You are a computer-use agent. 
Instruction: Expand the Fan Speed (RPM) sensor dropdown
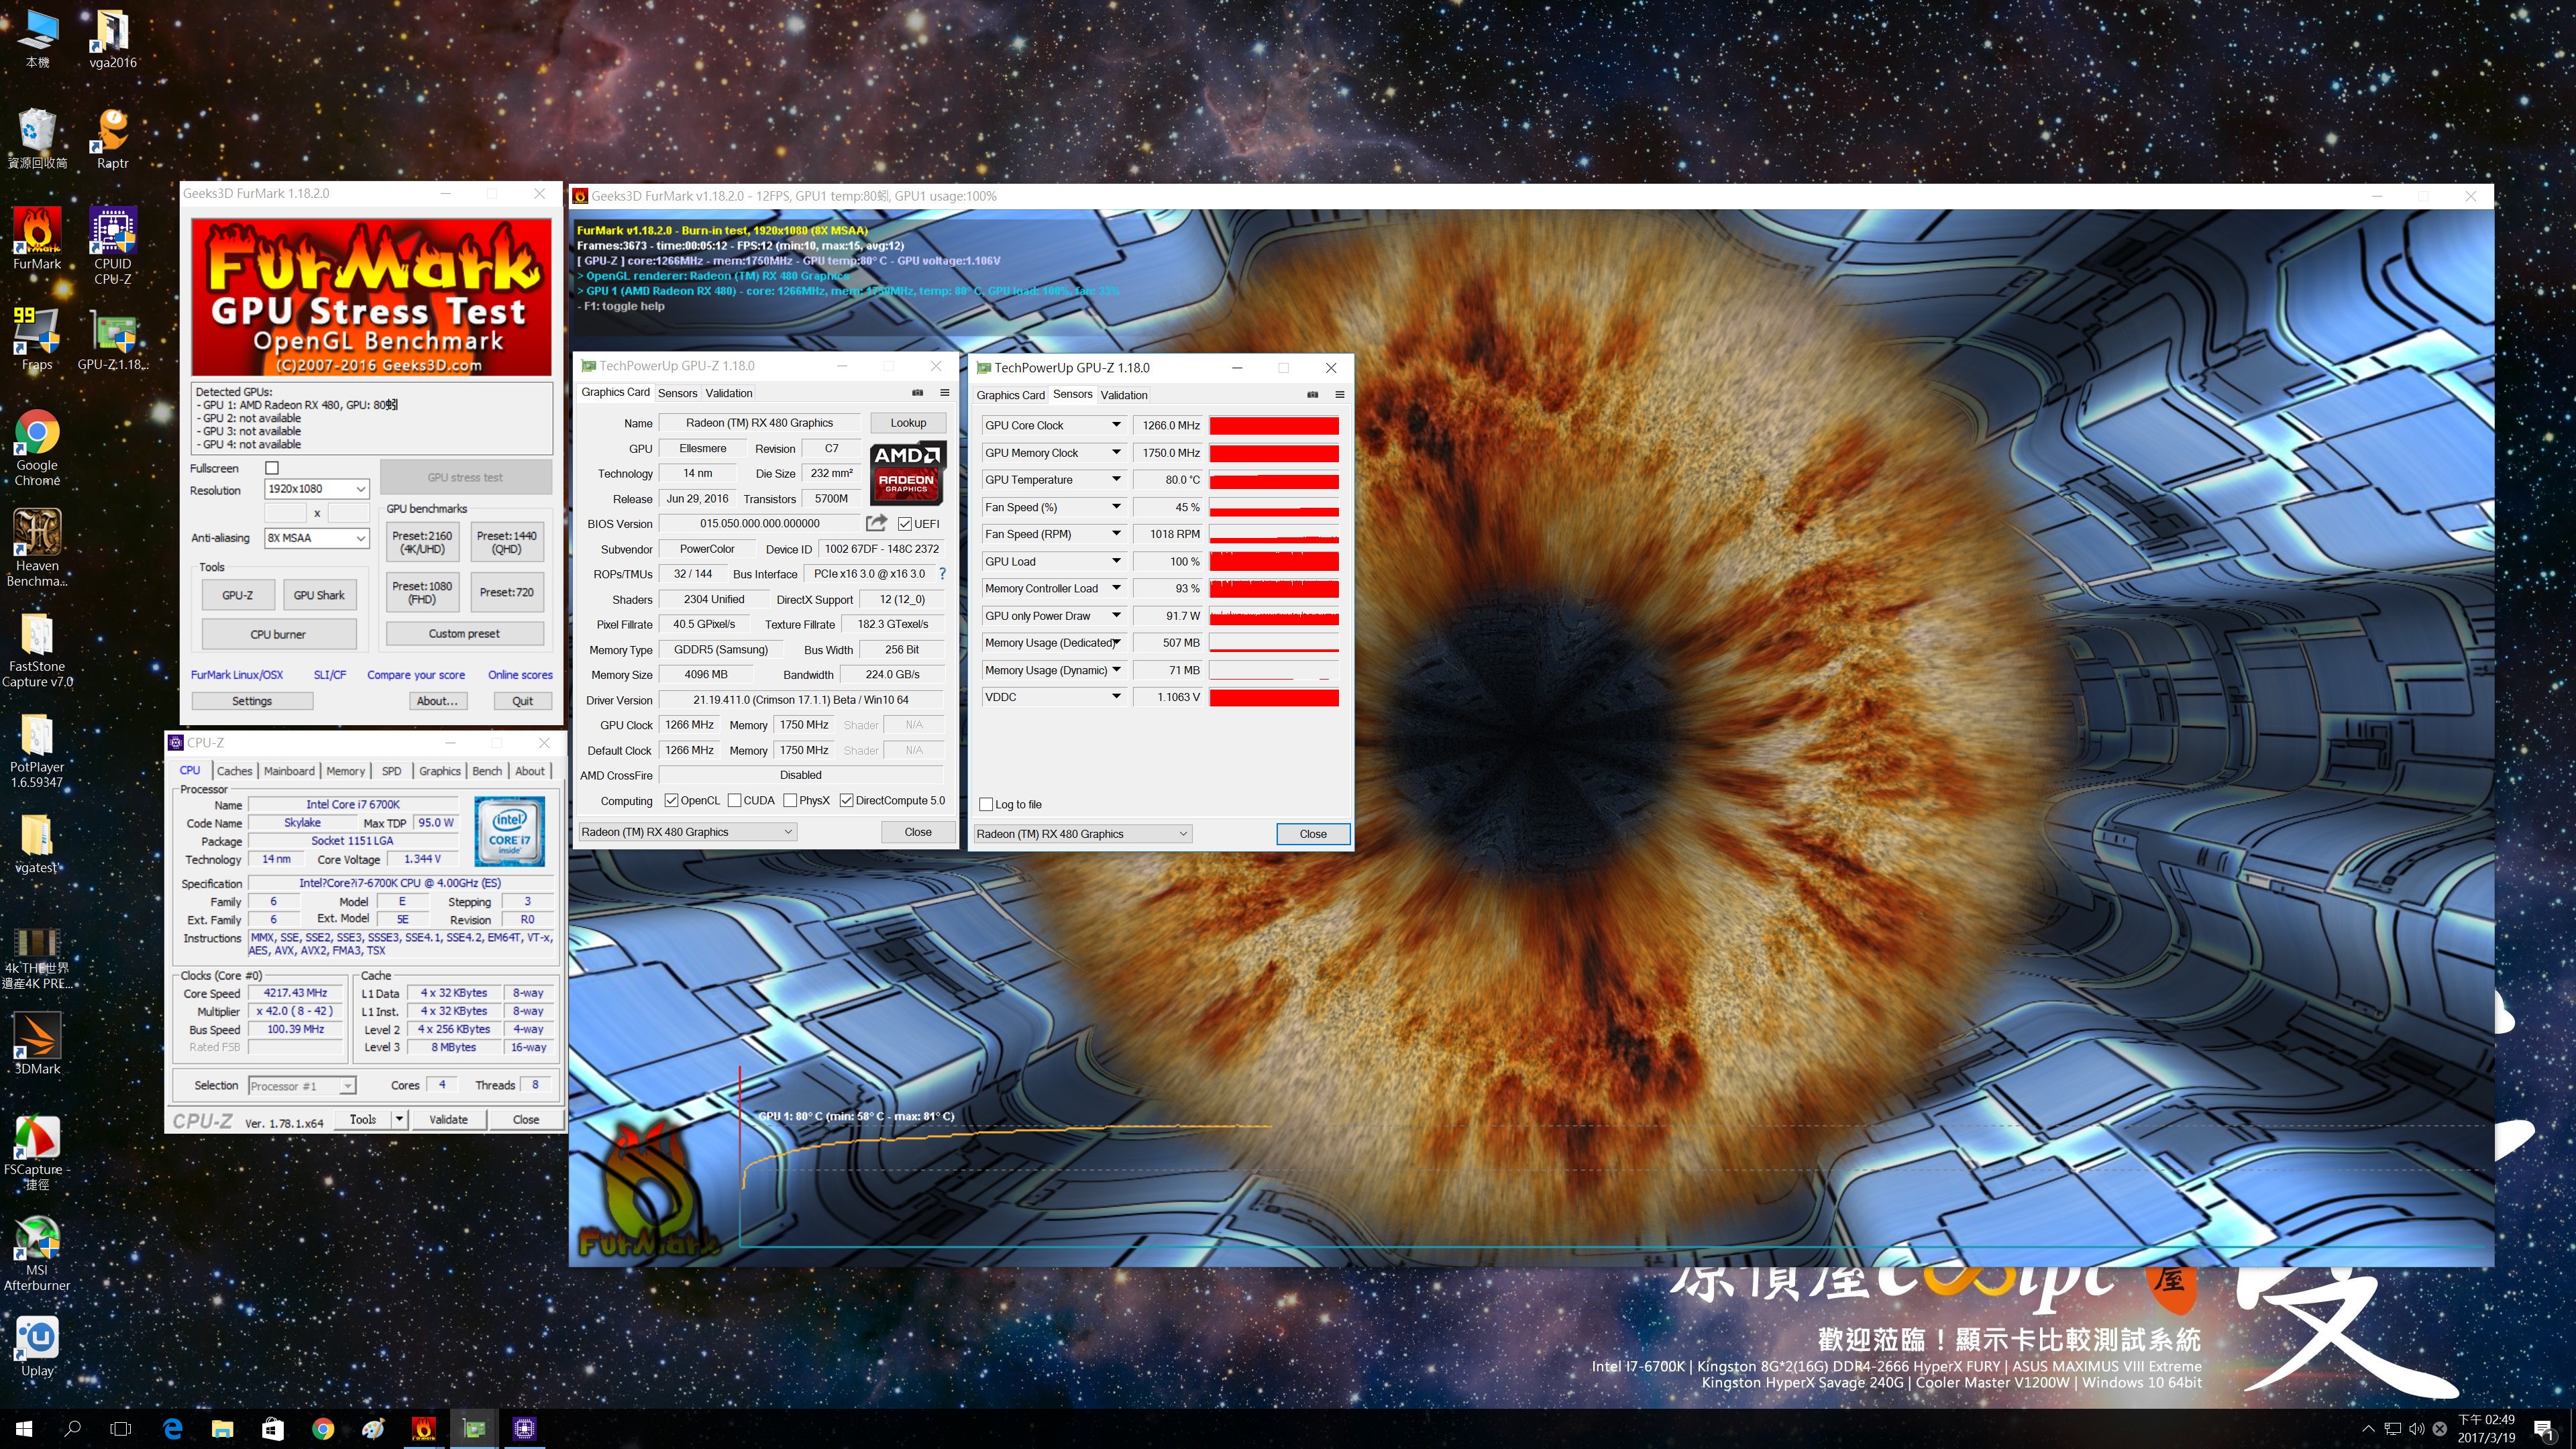coord(1116,534)
